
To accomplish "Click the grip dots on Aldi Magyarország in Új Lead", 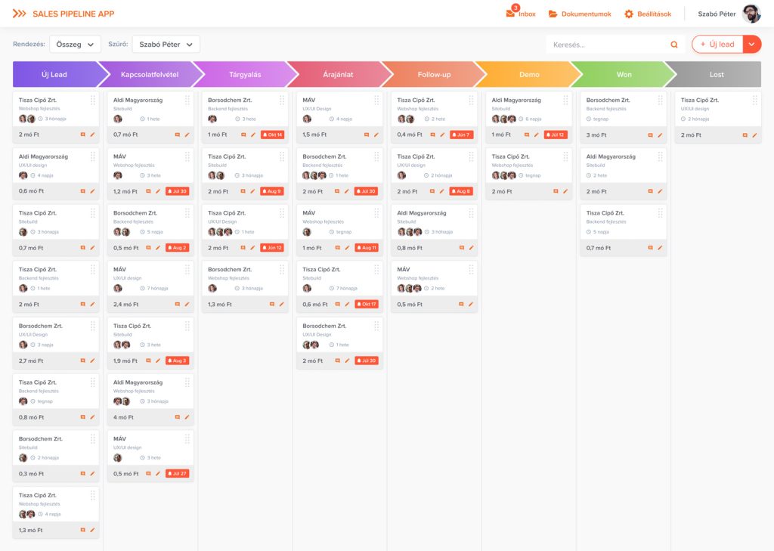I will point(92,156).
